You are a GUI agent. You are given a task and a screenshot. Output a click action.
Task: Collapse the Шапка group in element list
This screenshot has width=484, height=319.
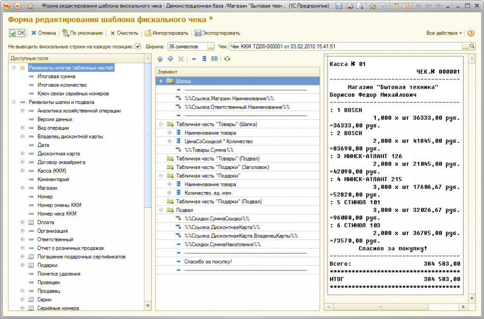[161, 81]
